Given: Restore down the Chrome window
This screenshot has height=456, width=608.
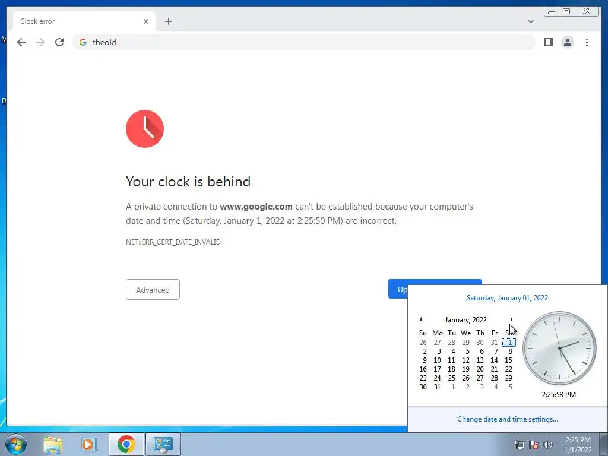Looking at the screenshot, I should pyautogui.click(x=566, y=12).
